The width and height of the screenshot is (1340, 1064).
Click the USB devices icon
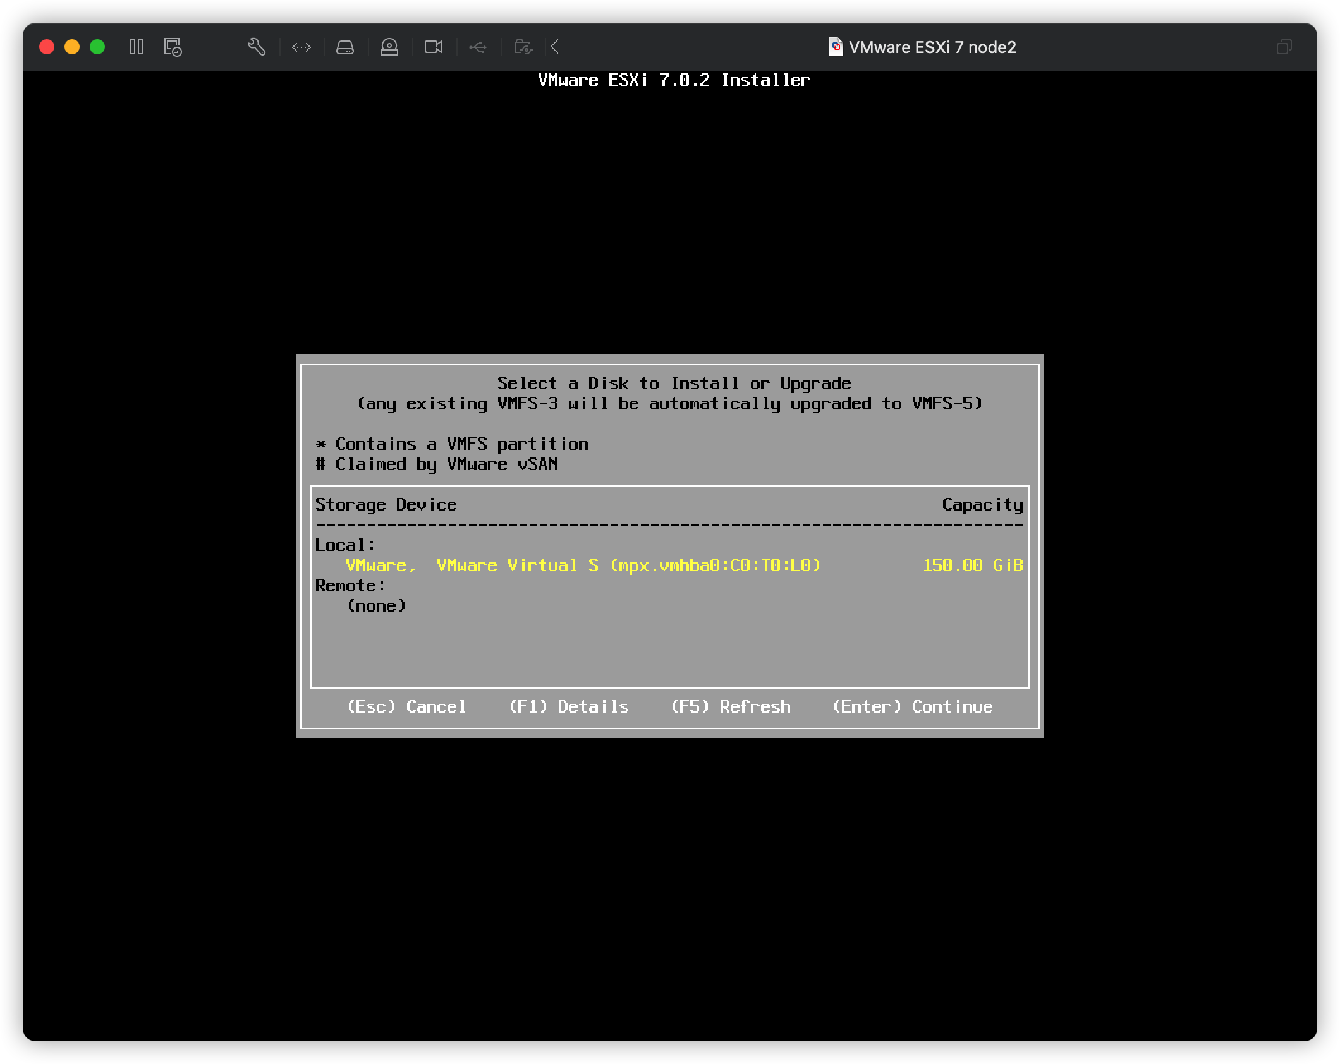point(478,47)
